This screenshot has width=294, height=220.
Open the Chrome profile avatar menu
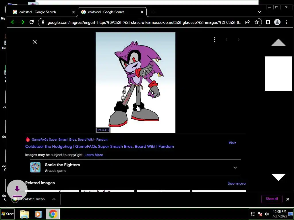pos(277,22)
